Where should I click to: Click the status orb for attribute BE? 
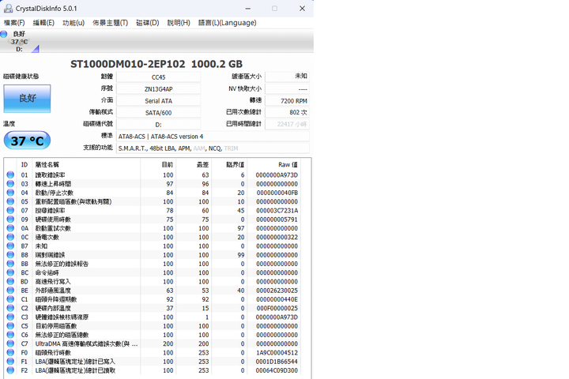tap(10, 291)
